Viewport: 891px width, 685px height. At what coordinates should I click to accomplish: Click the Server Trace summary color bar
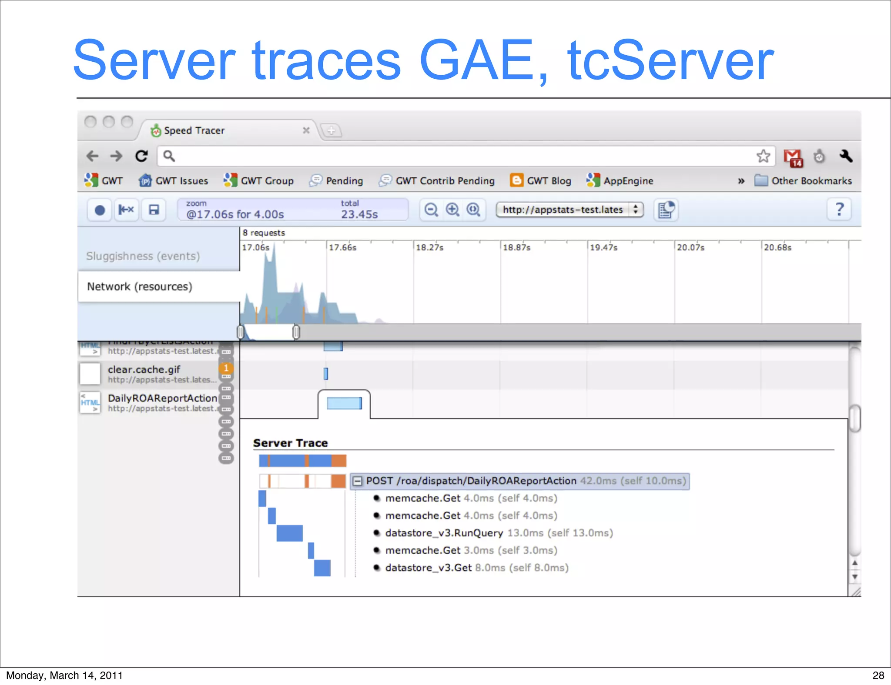(302, 460)
